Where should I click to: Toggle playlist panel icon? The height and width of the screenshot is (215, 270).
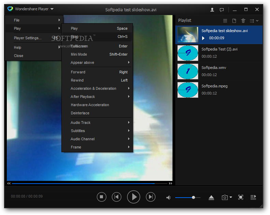pos(253,197)
